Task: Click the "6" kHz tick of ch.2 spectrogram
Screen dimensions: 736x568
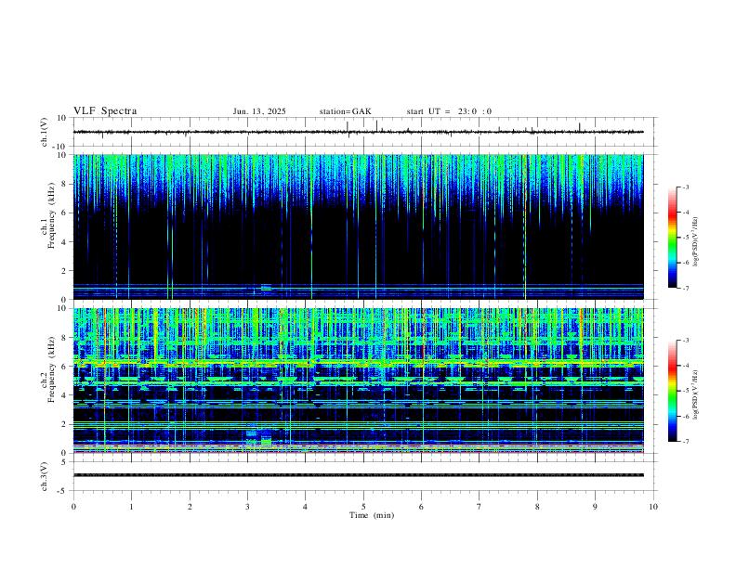Action: [65, 367]
